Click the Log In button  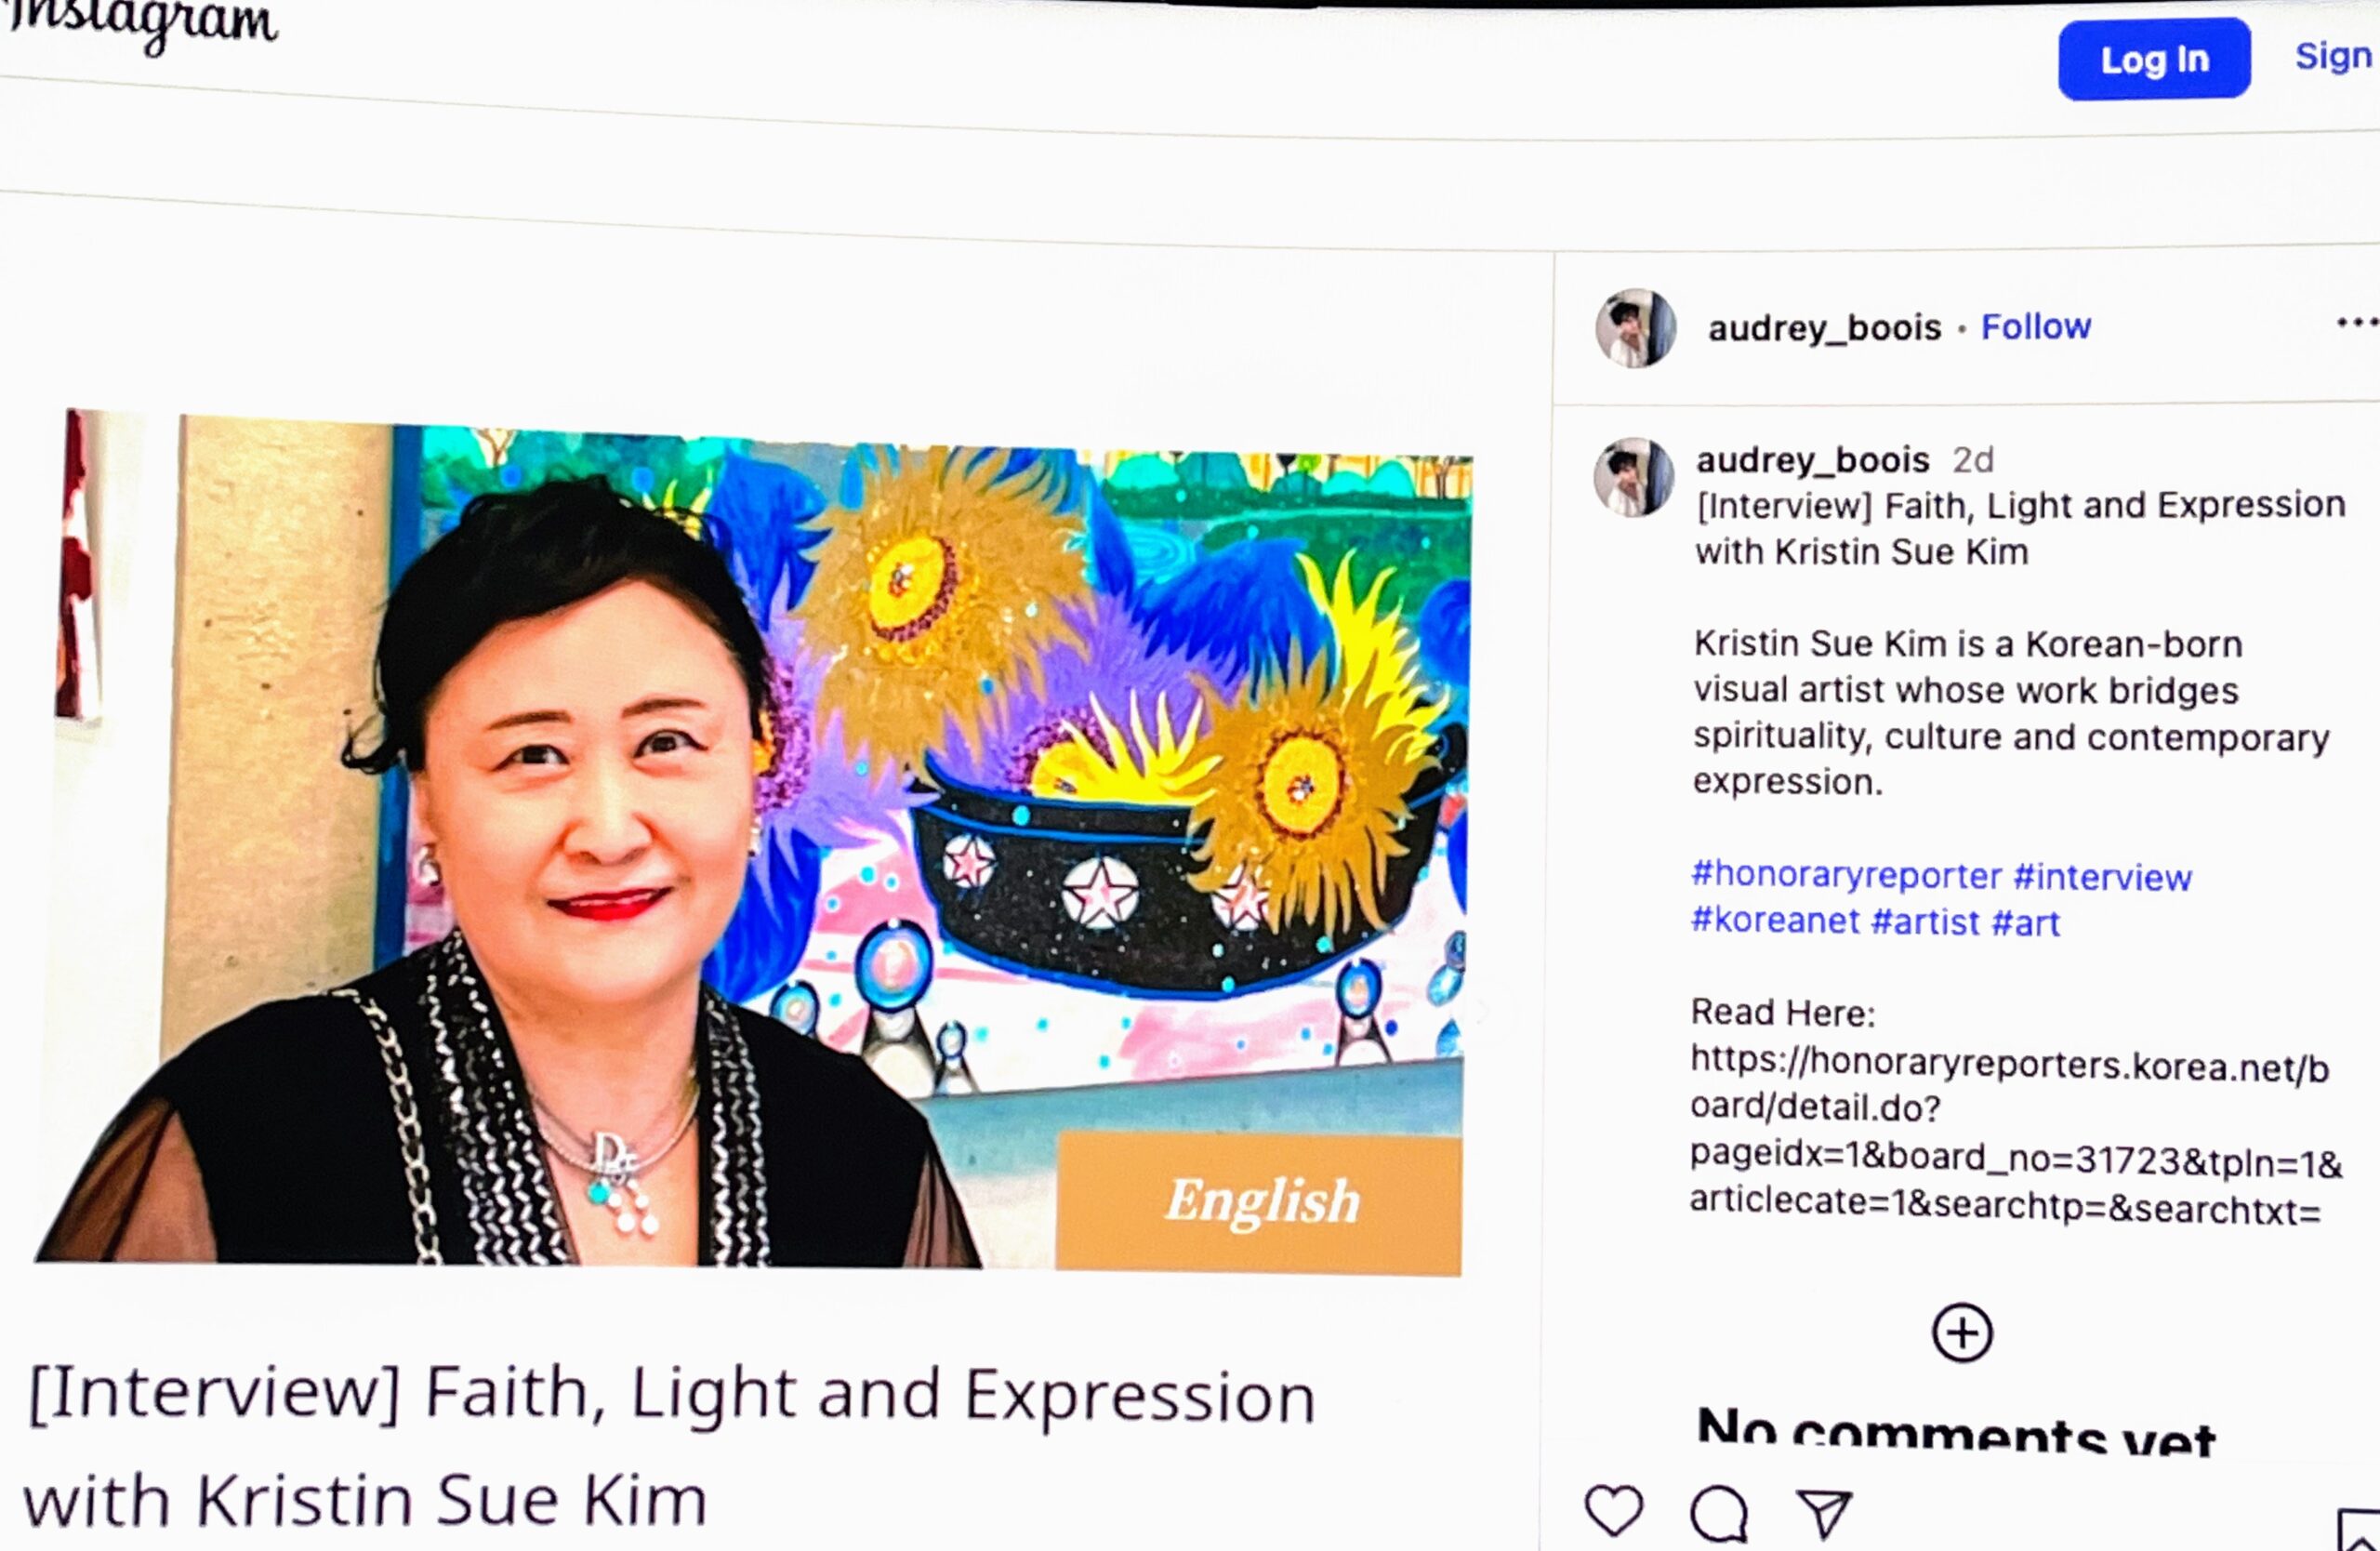tap(2154, 59)
